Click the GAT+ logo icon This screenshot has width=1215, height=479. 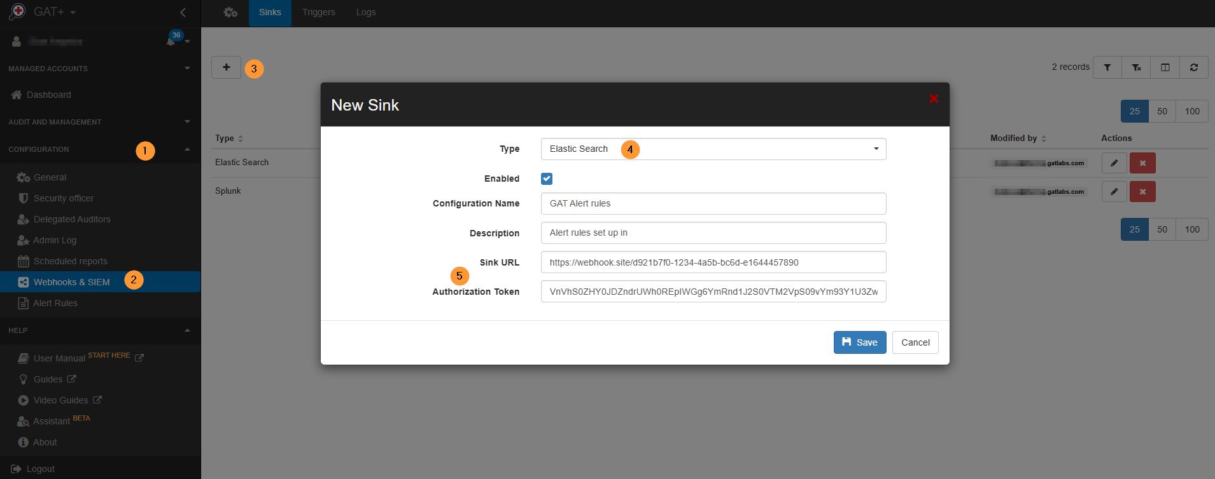point(17,11)
